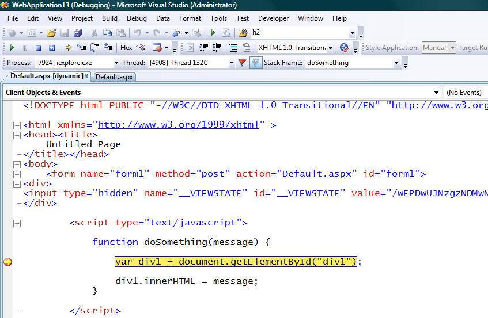The image size is (488, 318).
Task: Click the Find in Files binoculars icon
Action: (226, 33)
